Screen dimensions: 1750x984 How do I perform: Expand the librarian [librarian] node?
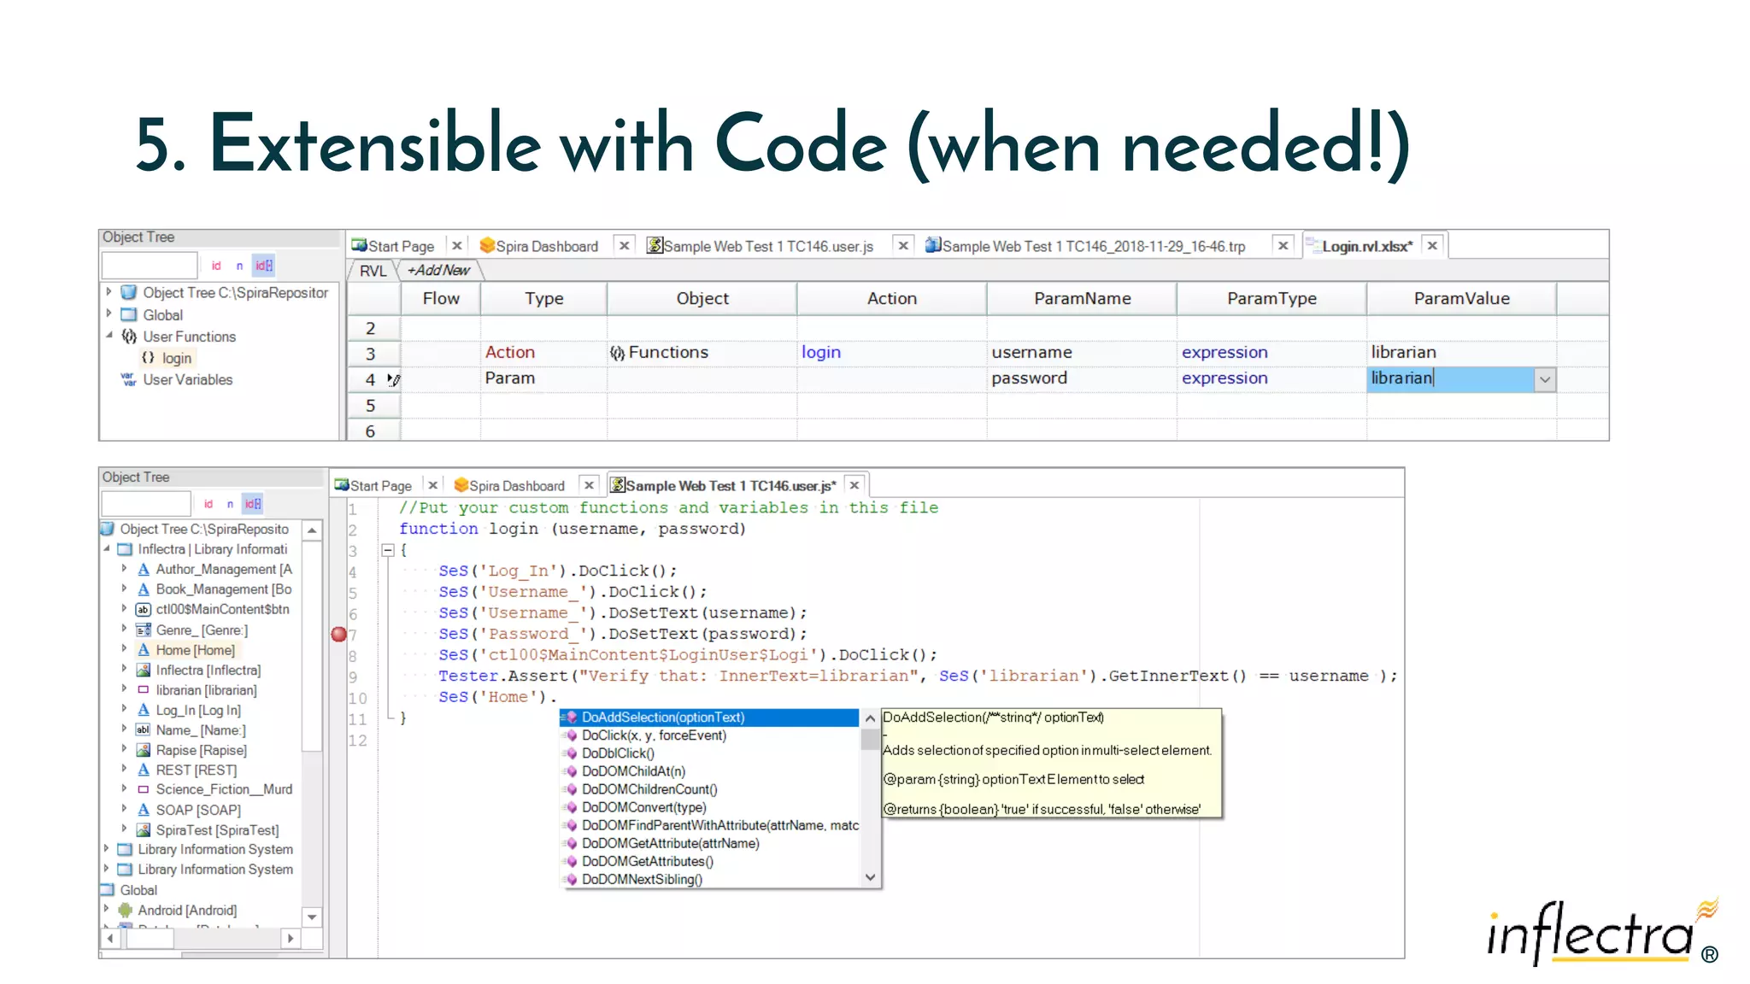pos(124,689)
